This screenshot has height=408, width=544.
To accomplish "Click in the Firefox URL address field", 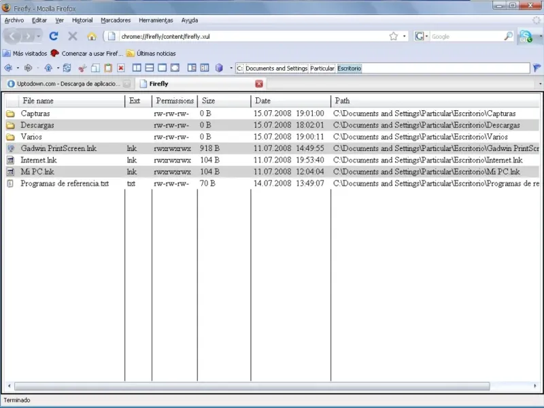I will pyautogui.click(x=253, y=36).
